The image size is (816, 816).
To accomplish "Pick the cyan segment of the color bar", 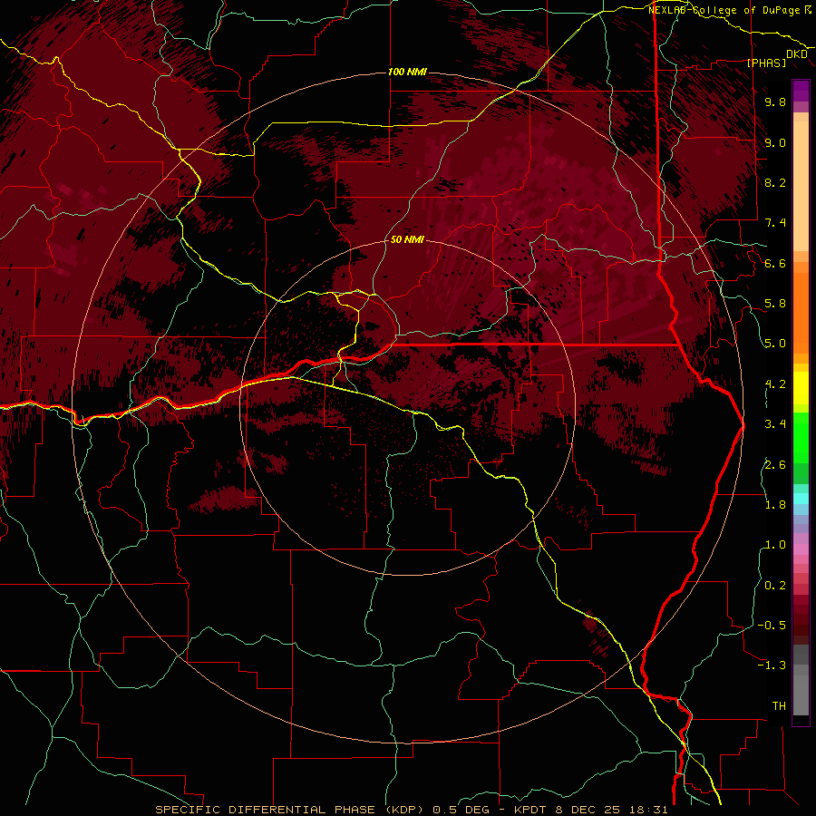I will click(801, 499).
